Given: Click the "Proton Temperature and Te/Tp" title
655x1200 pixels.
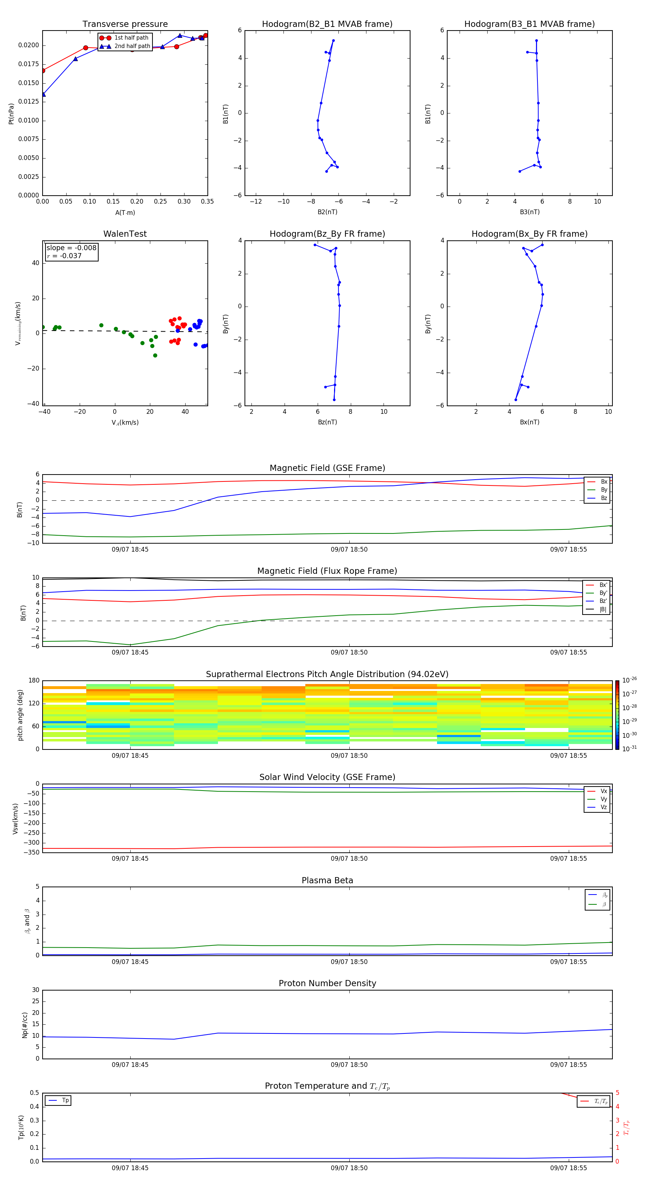Looking at the screenshot, I should pos(327,1086).
